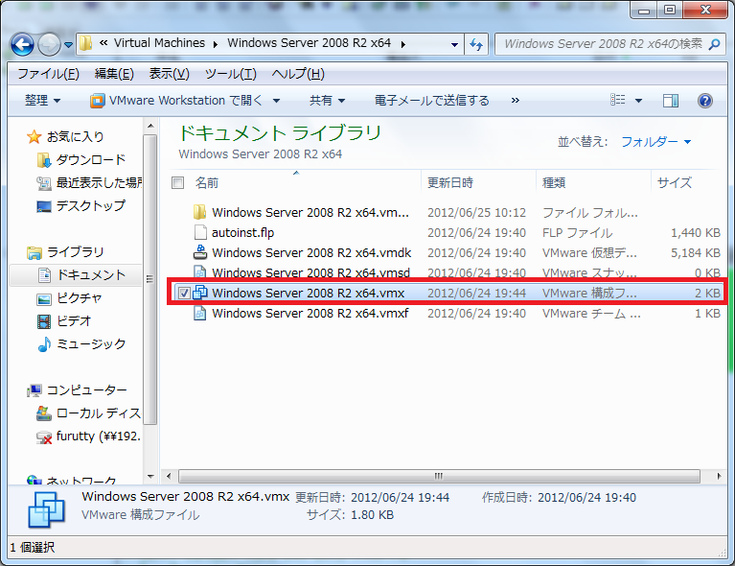
Task: Open the ファイル(F) menu
Action: 48,74
